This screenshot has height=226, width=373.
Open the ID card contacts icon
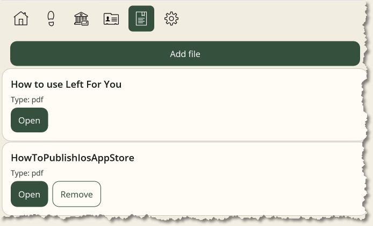click(111, 19)
